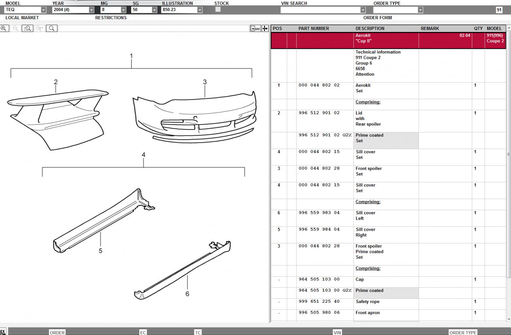
Task: Click callout number 1 in illustration
Action: pos(131,56)
